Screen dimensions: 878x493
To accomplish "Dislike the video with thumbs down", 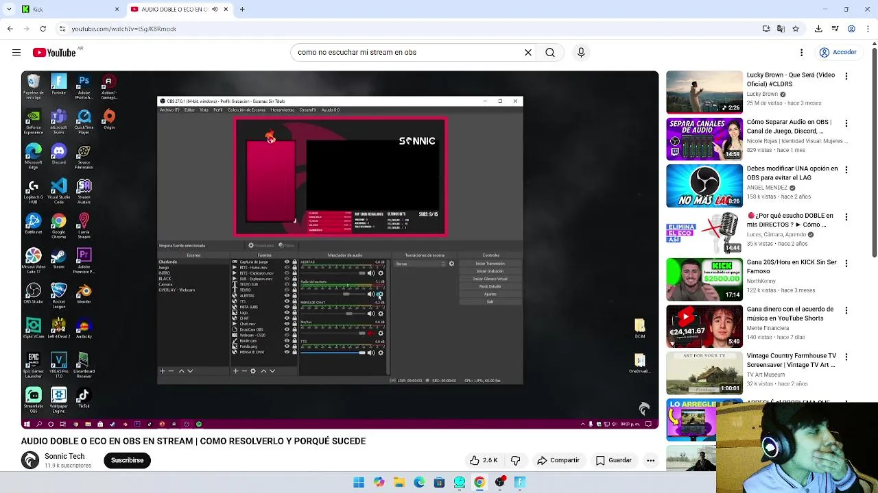I will pyautogui.click(x=516, y=460).
